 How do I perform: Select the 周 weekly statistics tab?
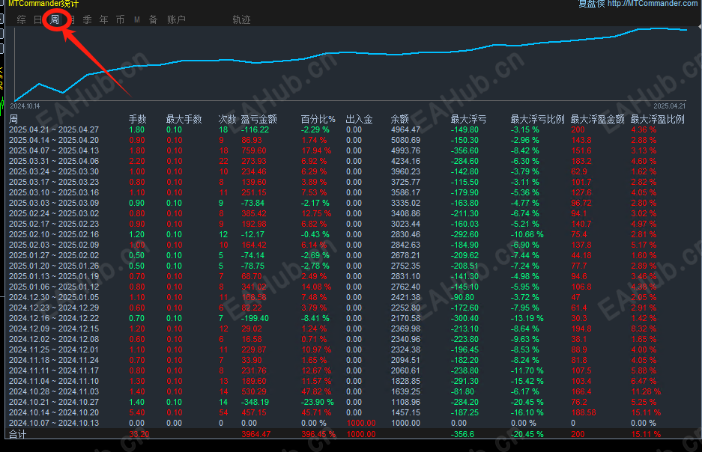(x=55, y=19)
